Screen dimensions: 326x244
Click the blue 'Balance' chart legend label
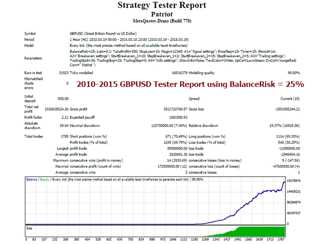[x=32, y=179]
